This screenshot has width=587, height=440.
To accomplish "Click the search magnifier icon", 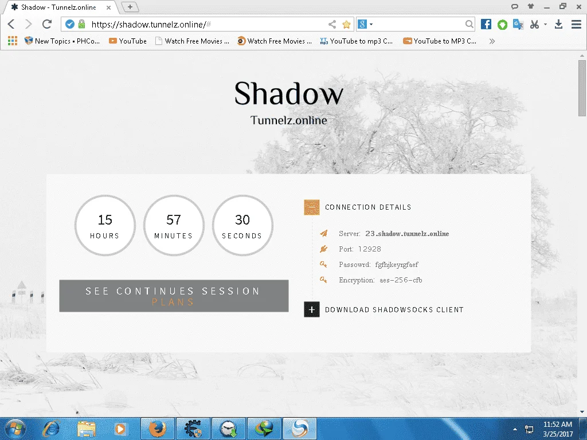I will click(x=469, y=24).
